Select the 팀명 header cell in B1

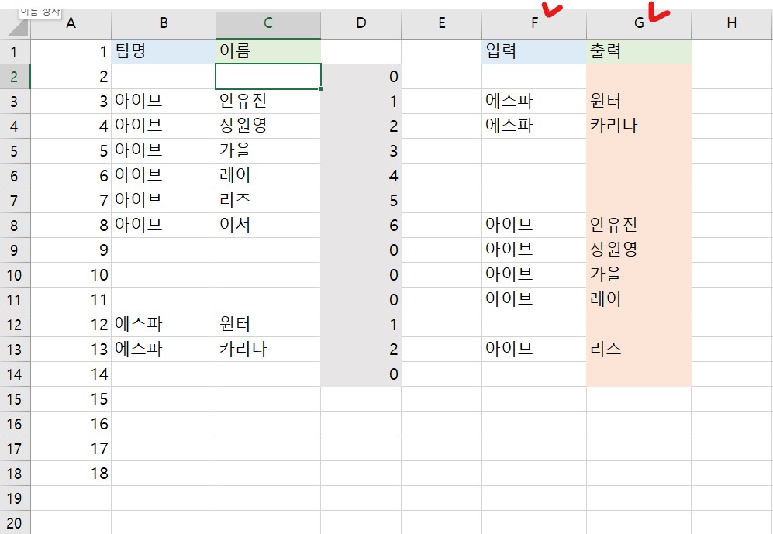(x=164, y=51)
